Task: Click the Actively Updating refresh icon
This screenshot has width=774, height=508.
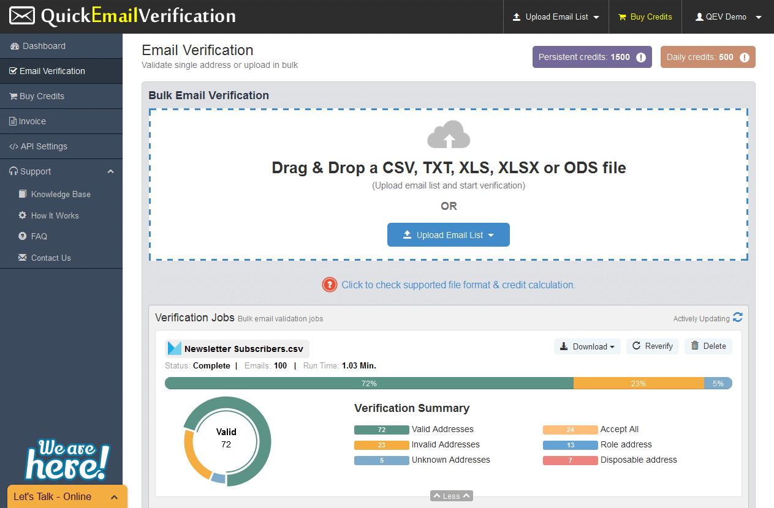Action: click(738, 317)
